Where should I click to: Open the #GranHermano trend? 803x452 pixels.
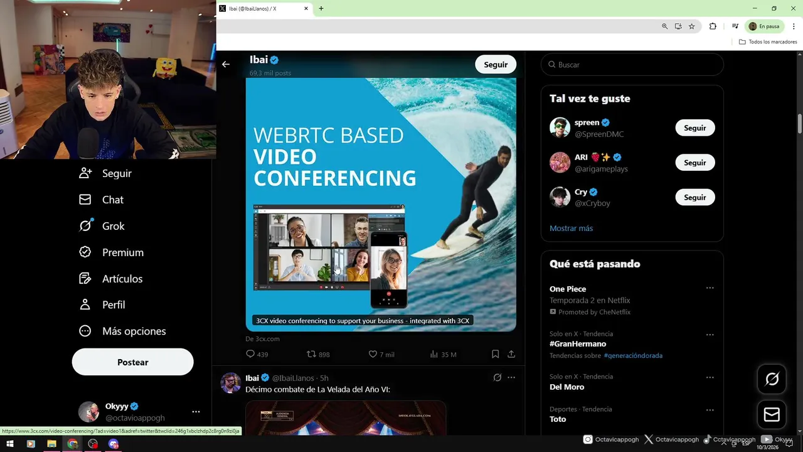(578, 344)
